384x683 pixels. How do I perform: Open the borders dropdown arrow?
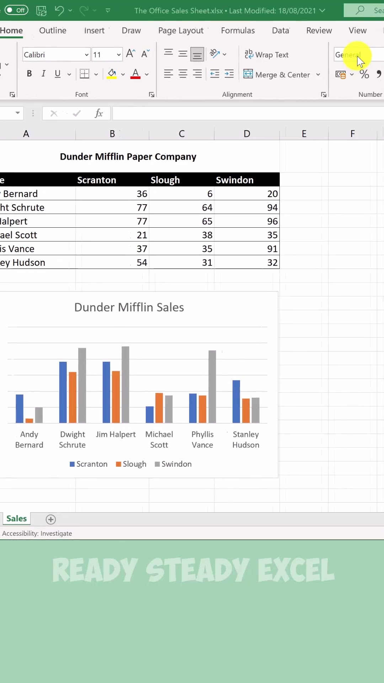96,74
